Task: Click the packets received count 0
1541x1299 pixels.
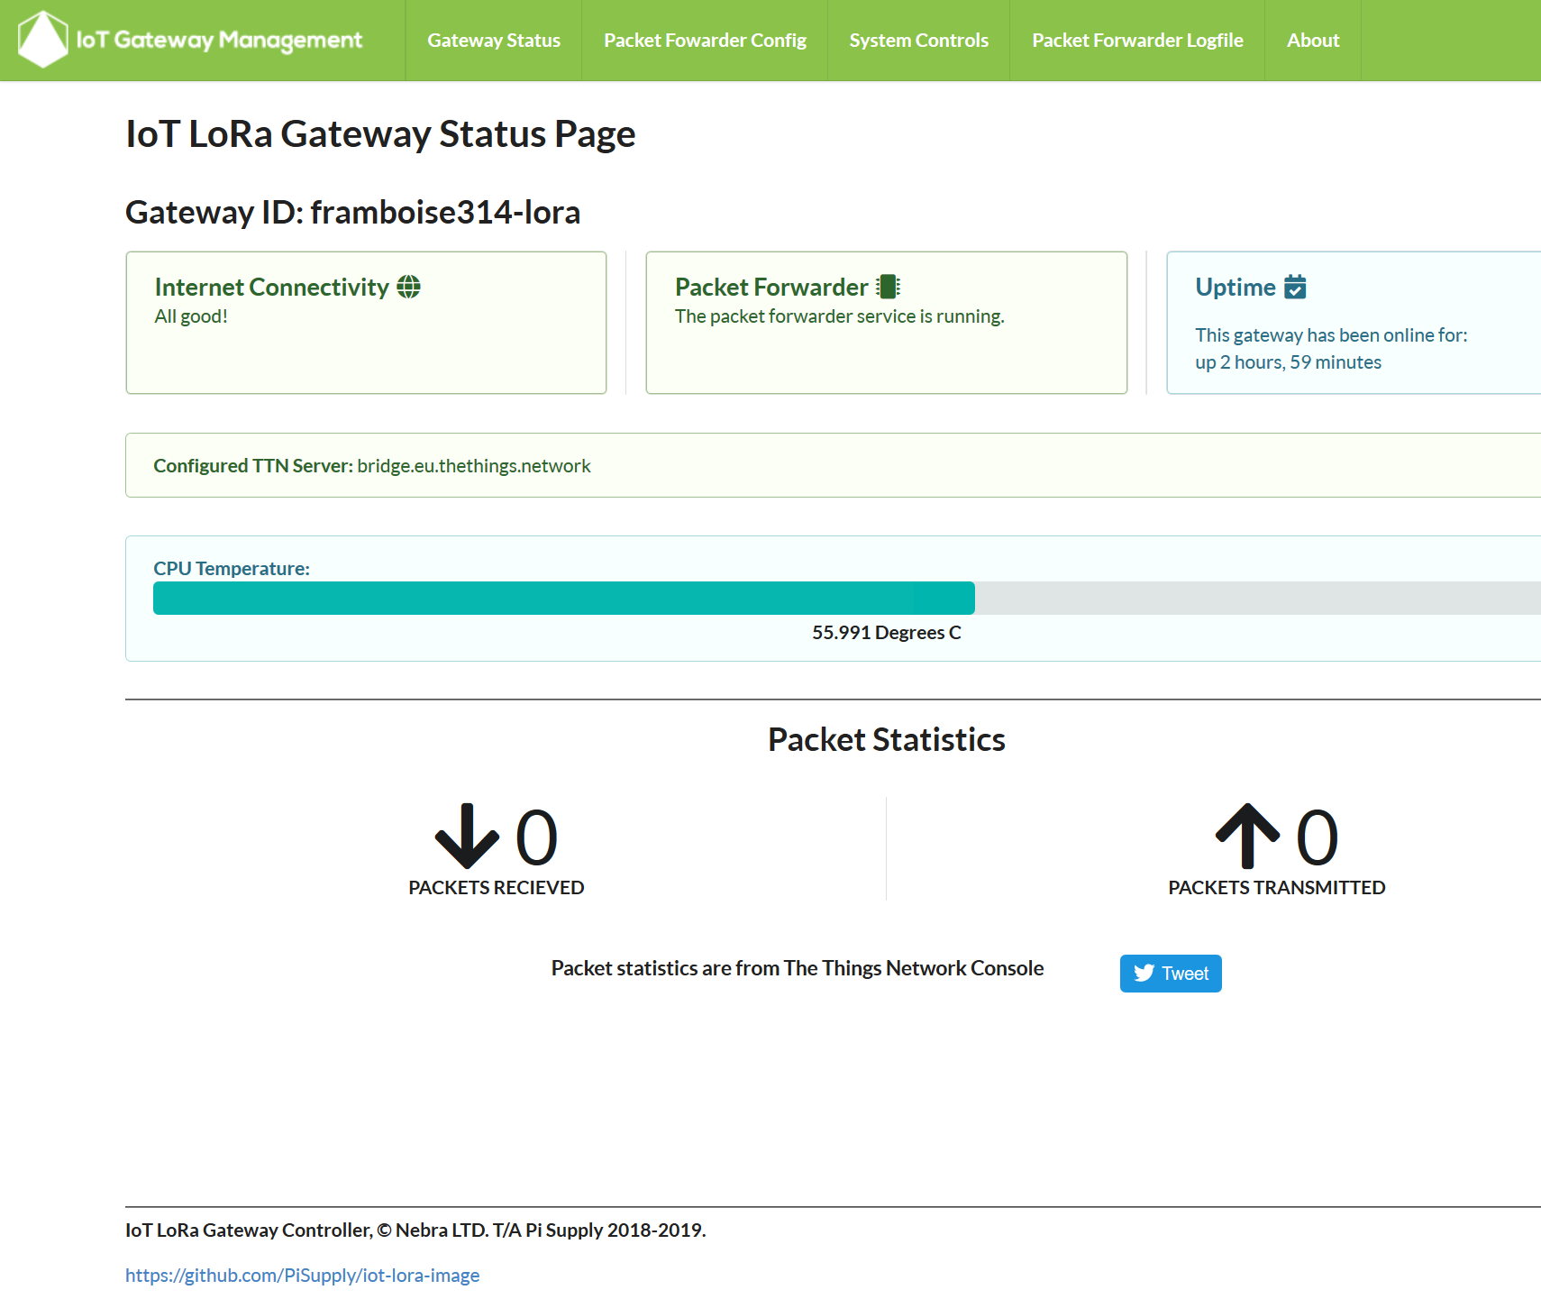Action: [x=537, y=837]
